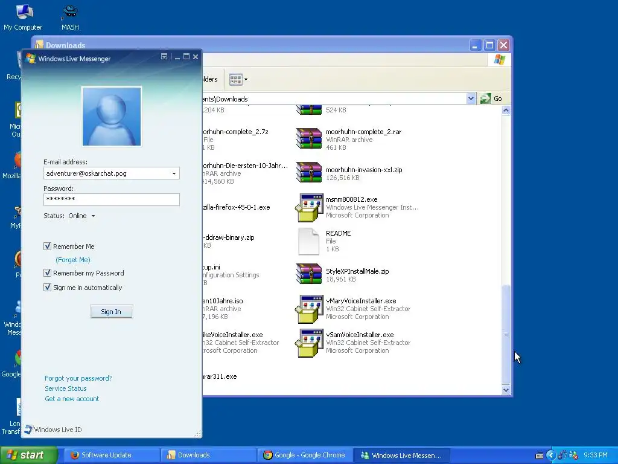Click the keyboard icon in system tray
The width and height of the screenshot is (618, 464).
[540, 456]
